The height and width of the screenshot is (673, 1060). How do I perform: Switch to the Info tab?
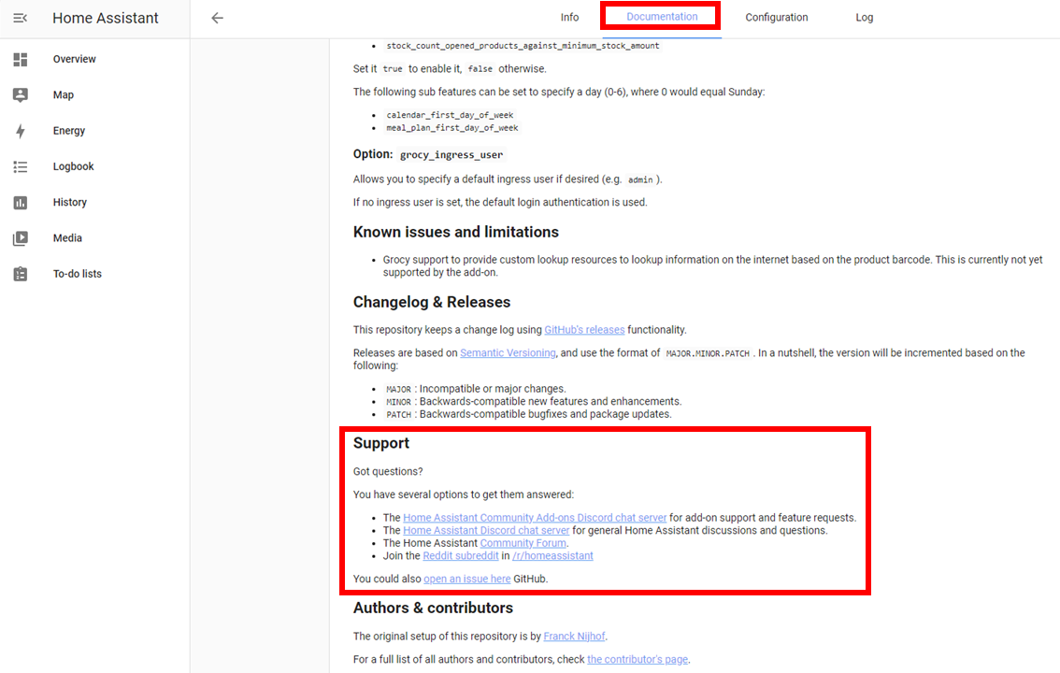[x=569, y=18]
